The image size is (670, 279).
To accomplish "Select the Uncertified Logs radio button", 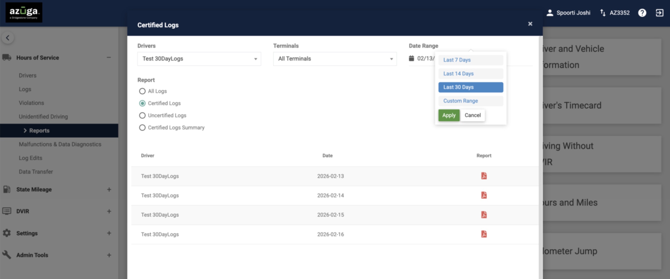I will 142,115.
